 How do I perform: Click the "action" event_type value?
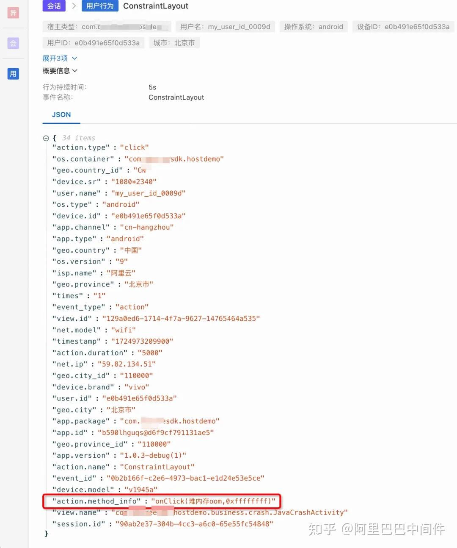point(132,307)
